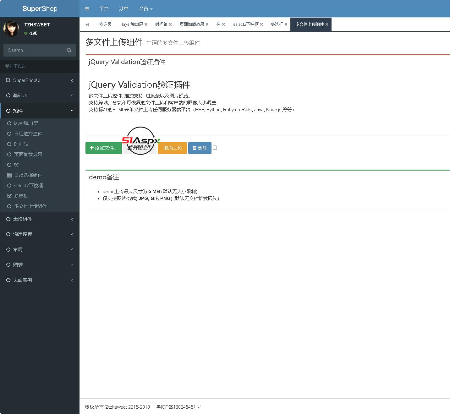Viewport: 450px width, 414px height.
Task: Open the SuperShop logo link
Action: [40, 9]
